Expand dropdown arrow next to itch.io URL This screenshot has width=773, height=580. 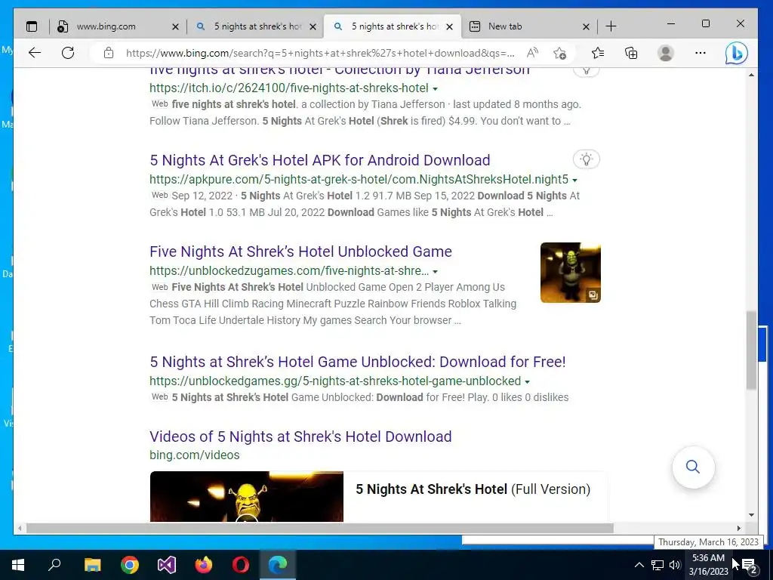click(x=435, y=89)
